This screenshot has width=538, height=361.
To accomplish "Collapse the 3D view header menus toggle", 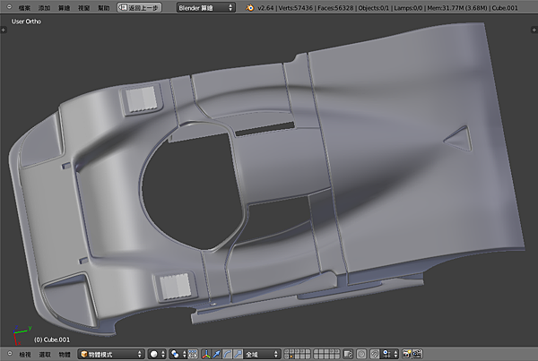I will pos(10,354).
